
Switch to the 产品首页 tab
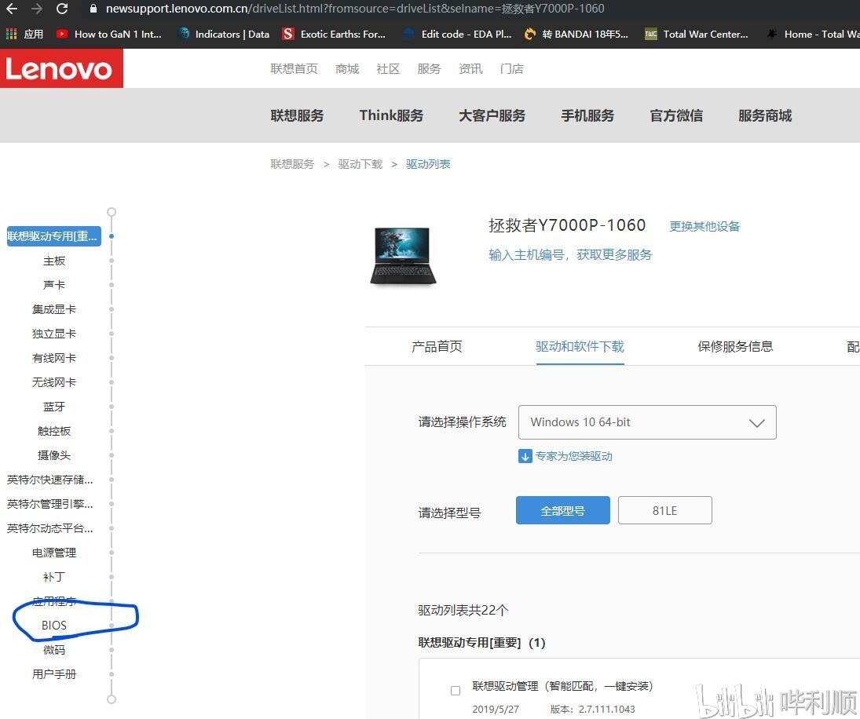tap(437, 346)
